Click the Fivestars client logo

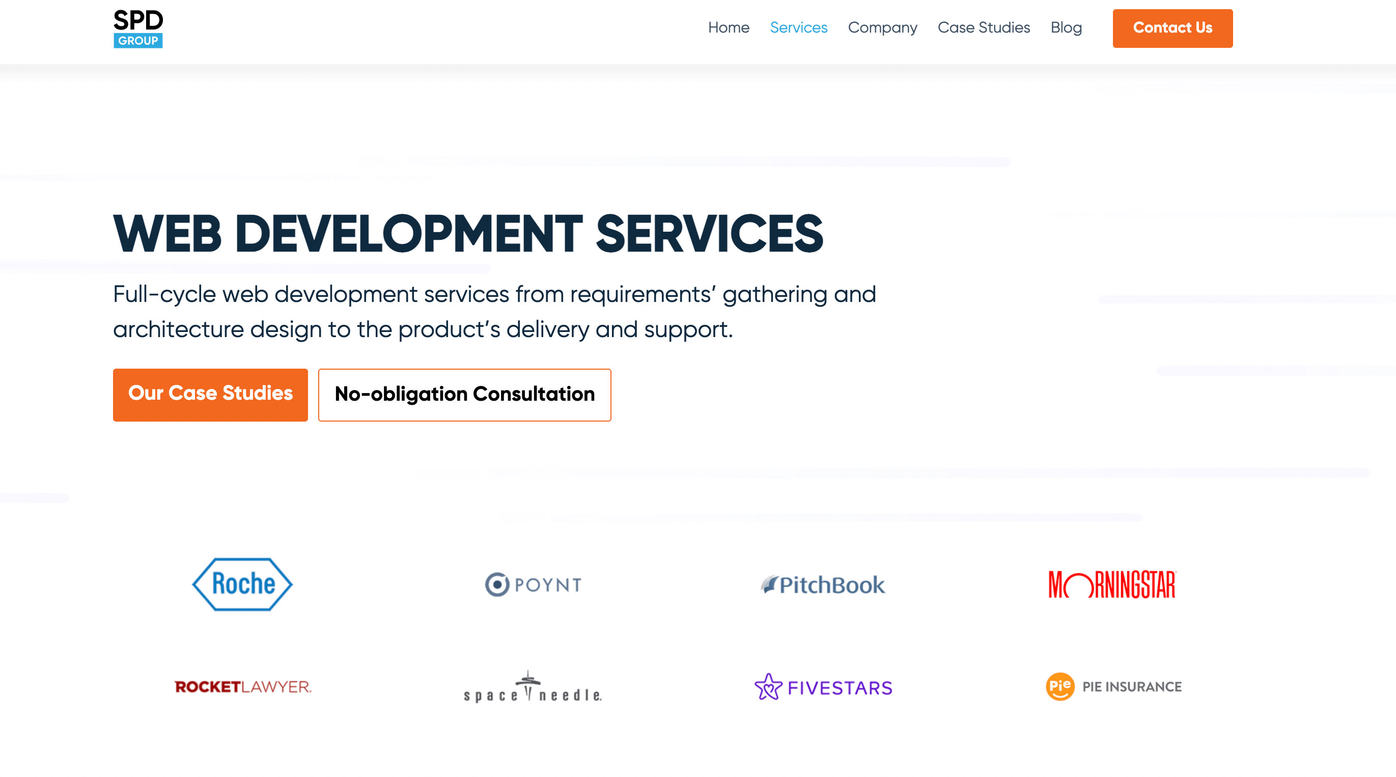(823, 686)
